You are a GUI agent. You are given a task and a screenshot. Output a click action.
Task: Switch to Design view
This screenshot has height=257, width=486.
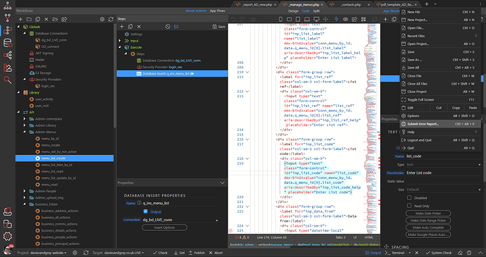[293, 11]
